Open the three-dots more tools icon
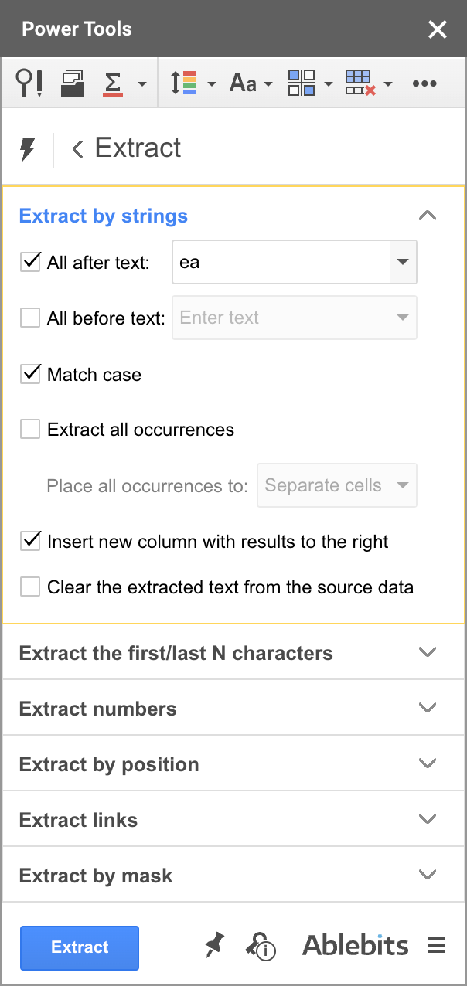Image resolution: width=467 pixels, height=986 pixels. pos(424,83)
